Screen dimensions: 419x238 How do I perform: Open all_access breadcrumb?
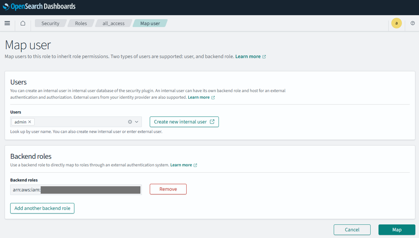click(114, 23)
